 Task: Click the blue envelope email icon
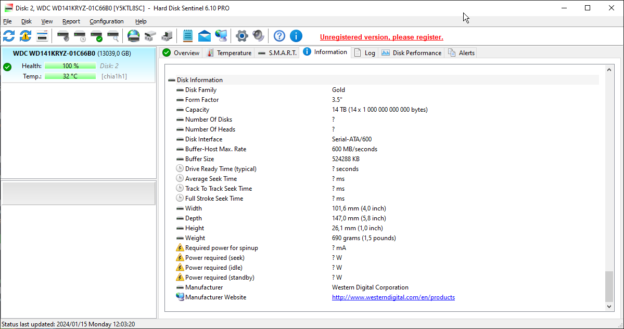tap(205, 36)
